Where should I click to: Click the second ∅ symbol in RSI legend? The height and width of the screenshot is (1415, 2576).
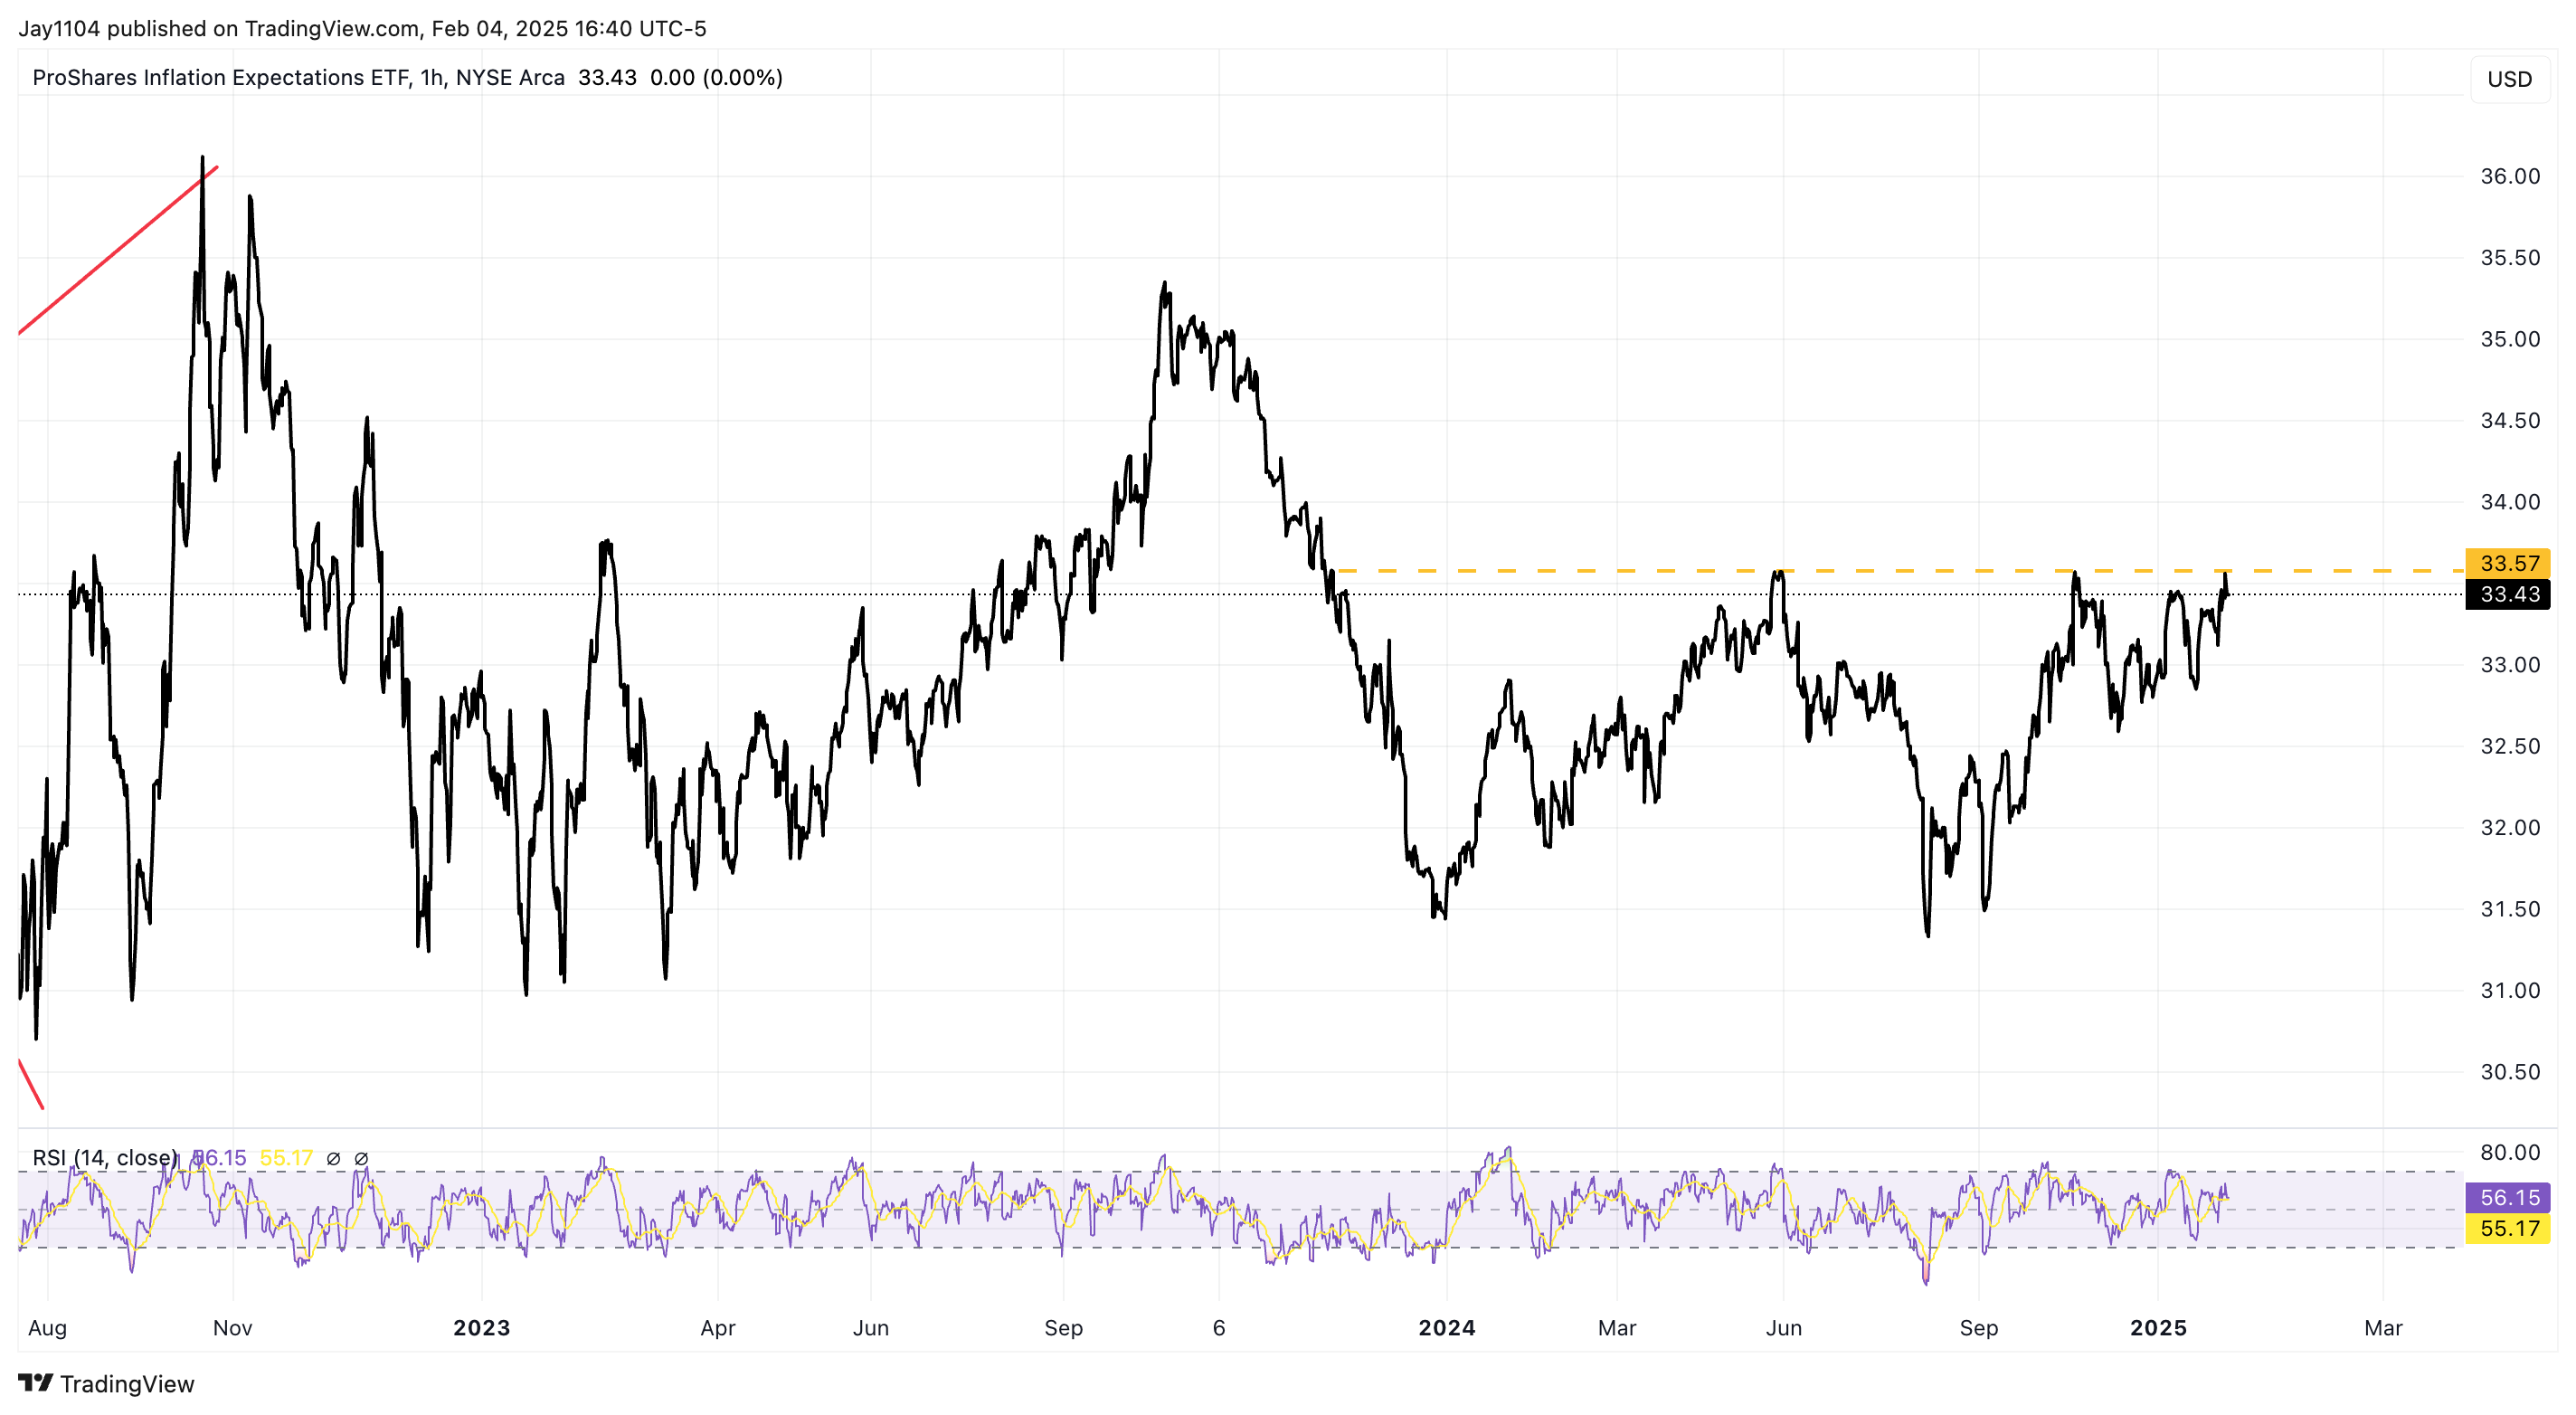[x=362, y=1159]
